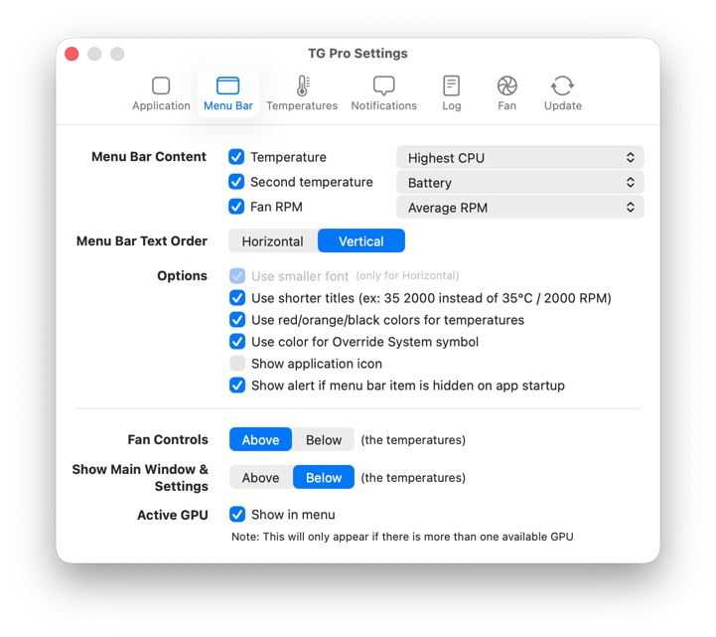Click the Menu Bar Content label
716x637 pixels.
[x=149, y=157]
